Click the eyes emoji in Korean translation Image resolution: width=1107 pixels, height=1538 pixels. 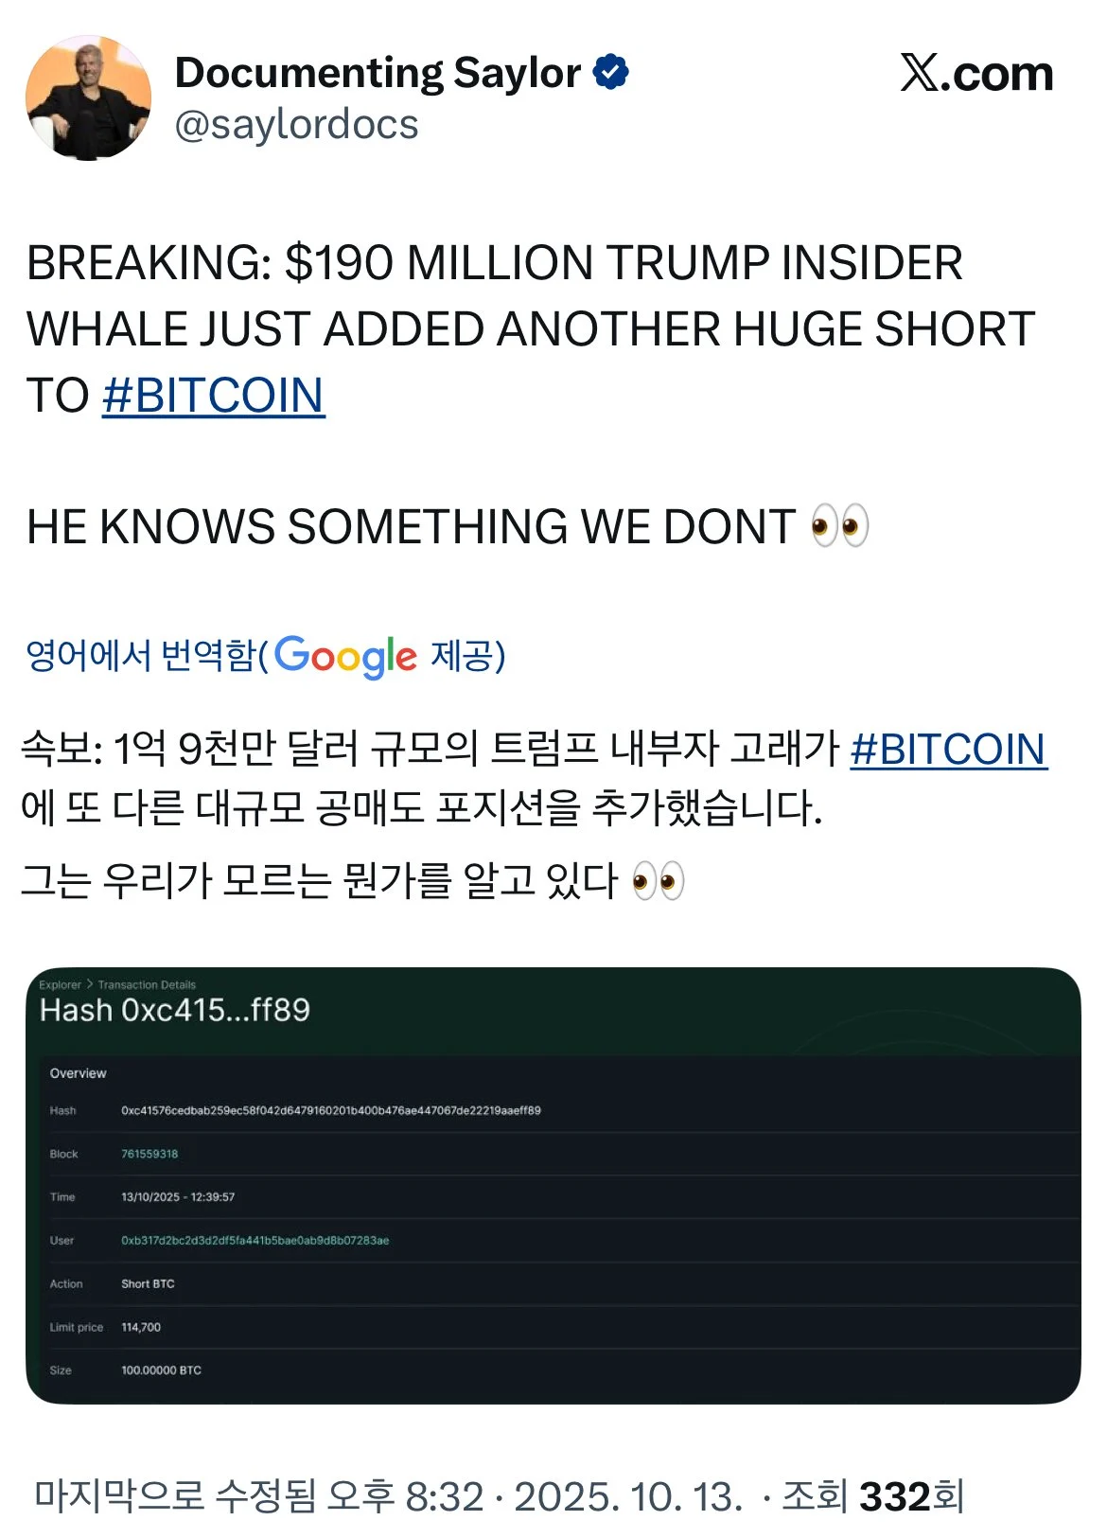click(658, 881)
